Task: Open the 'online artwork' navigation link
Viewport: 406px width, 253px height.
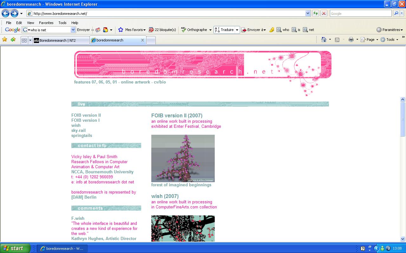Action: (135, 82)
